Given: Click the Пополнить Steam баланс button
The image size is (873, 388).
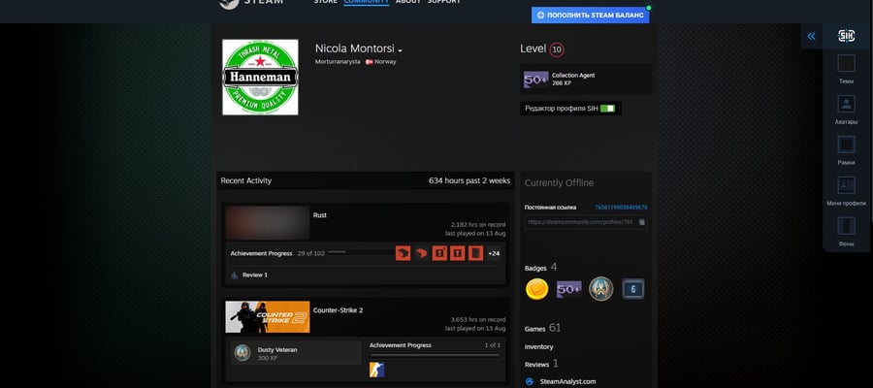Looking at the screenshot, I should (590, 15).
